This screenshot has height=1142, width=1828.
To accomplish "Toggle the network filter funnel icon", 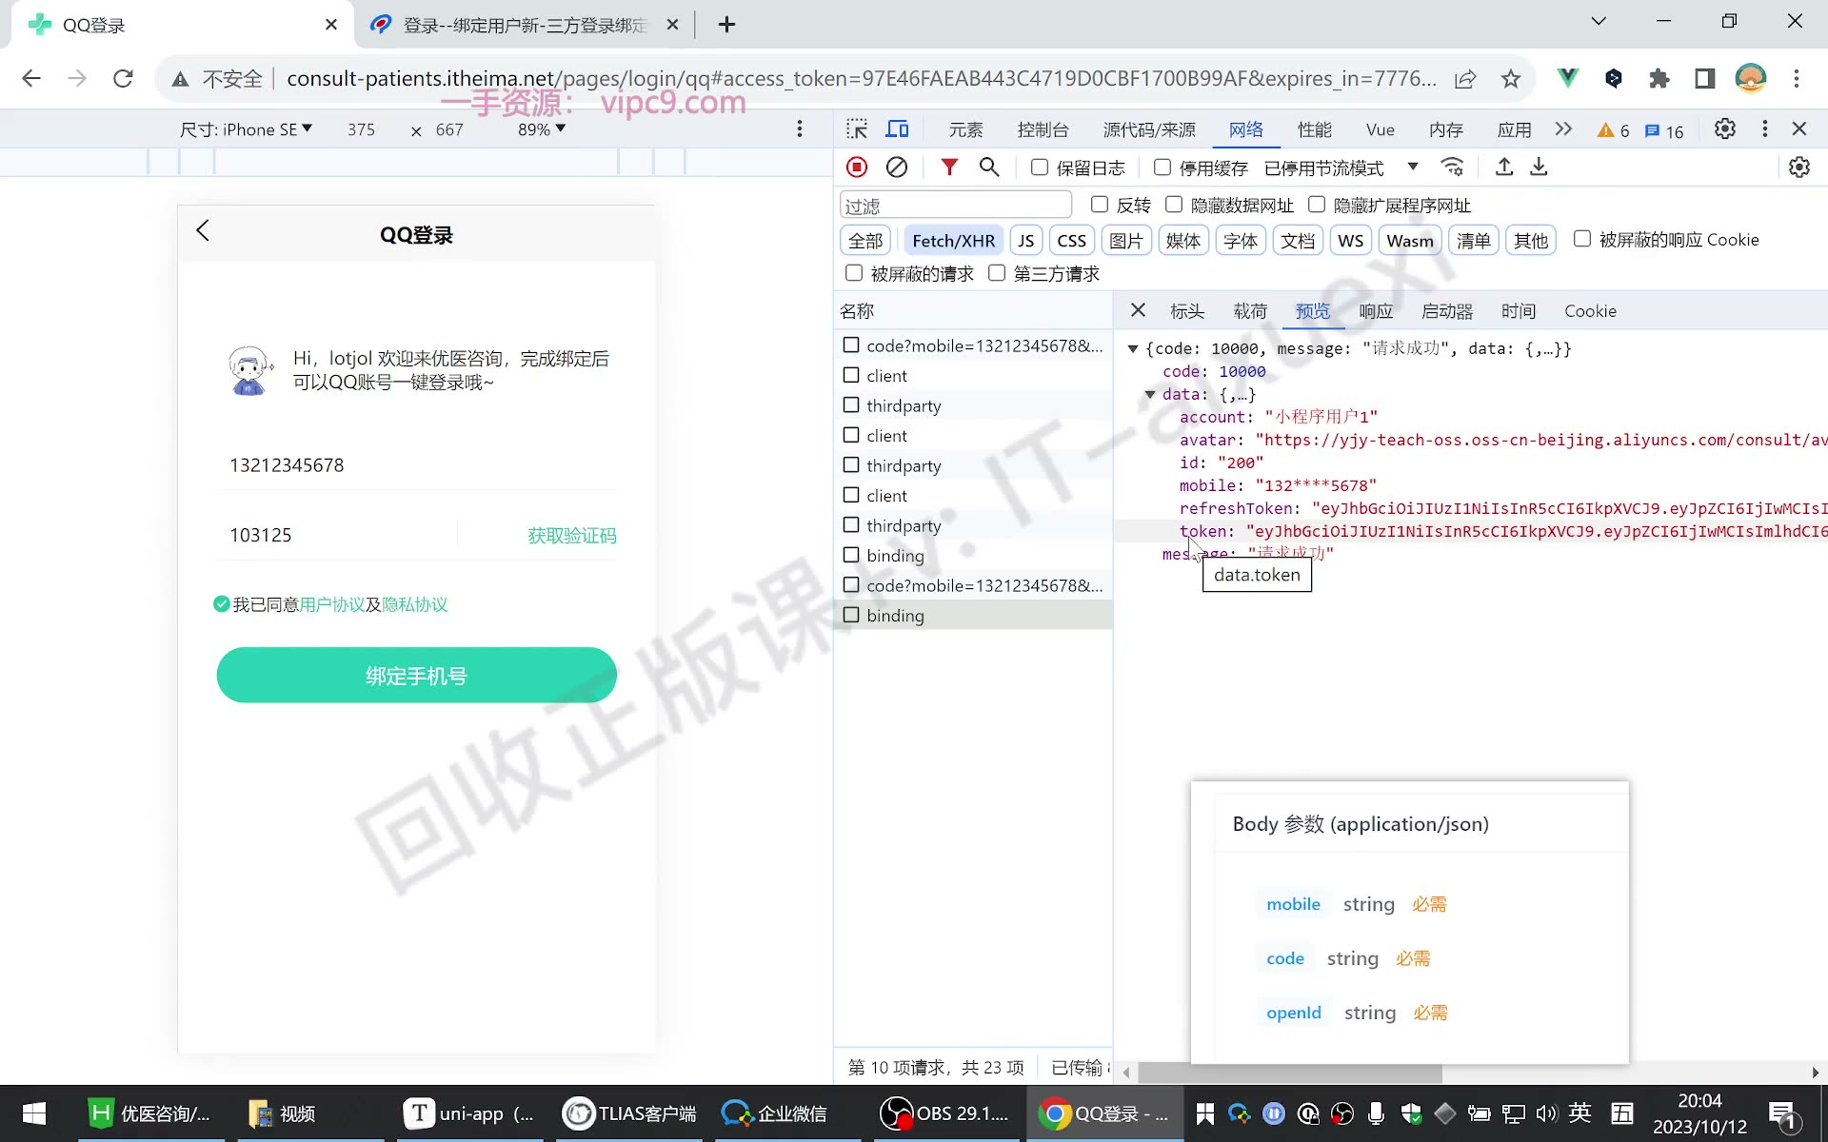I will pos(949,167).
